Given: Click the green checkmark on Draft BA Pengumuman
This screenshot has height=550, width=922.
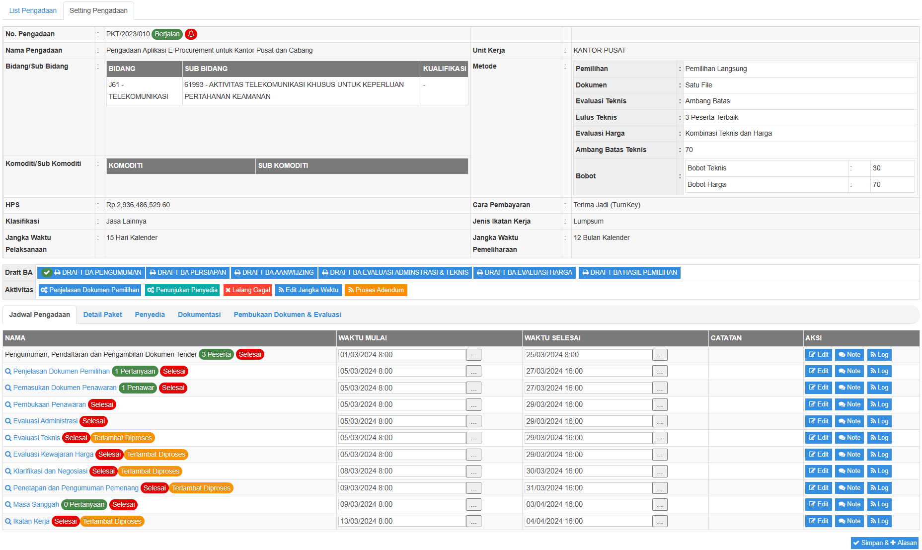Looking at the screenshot, I should click(x=47, y=273).
